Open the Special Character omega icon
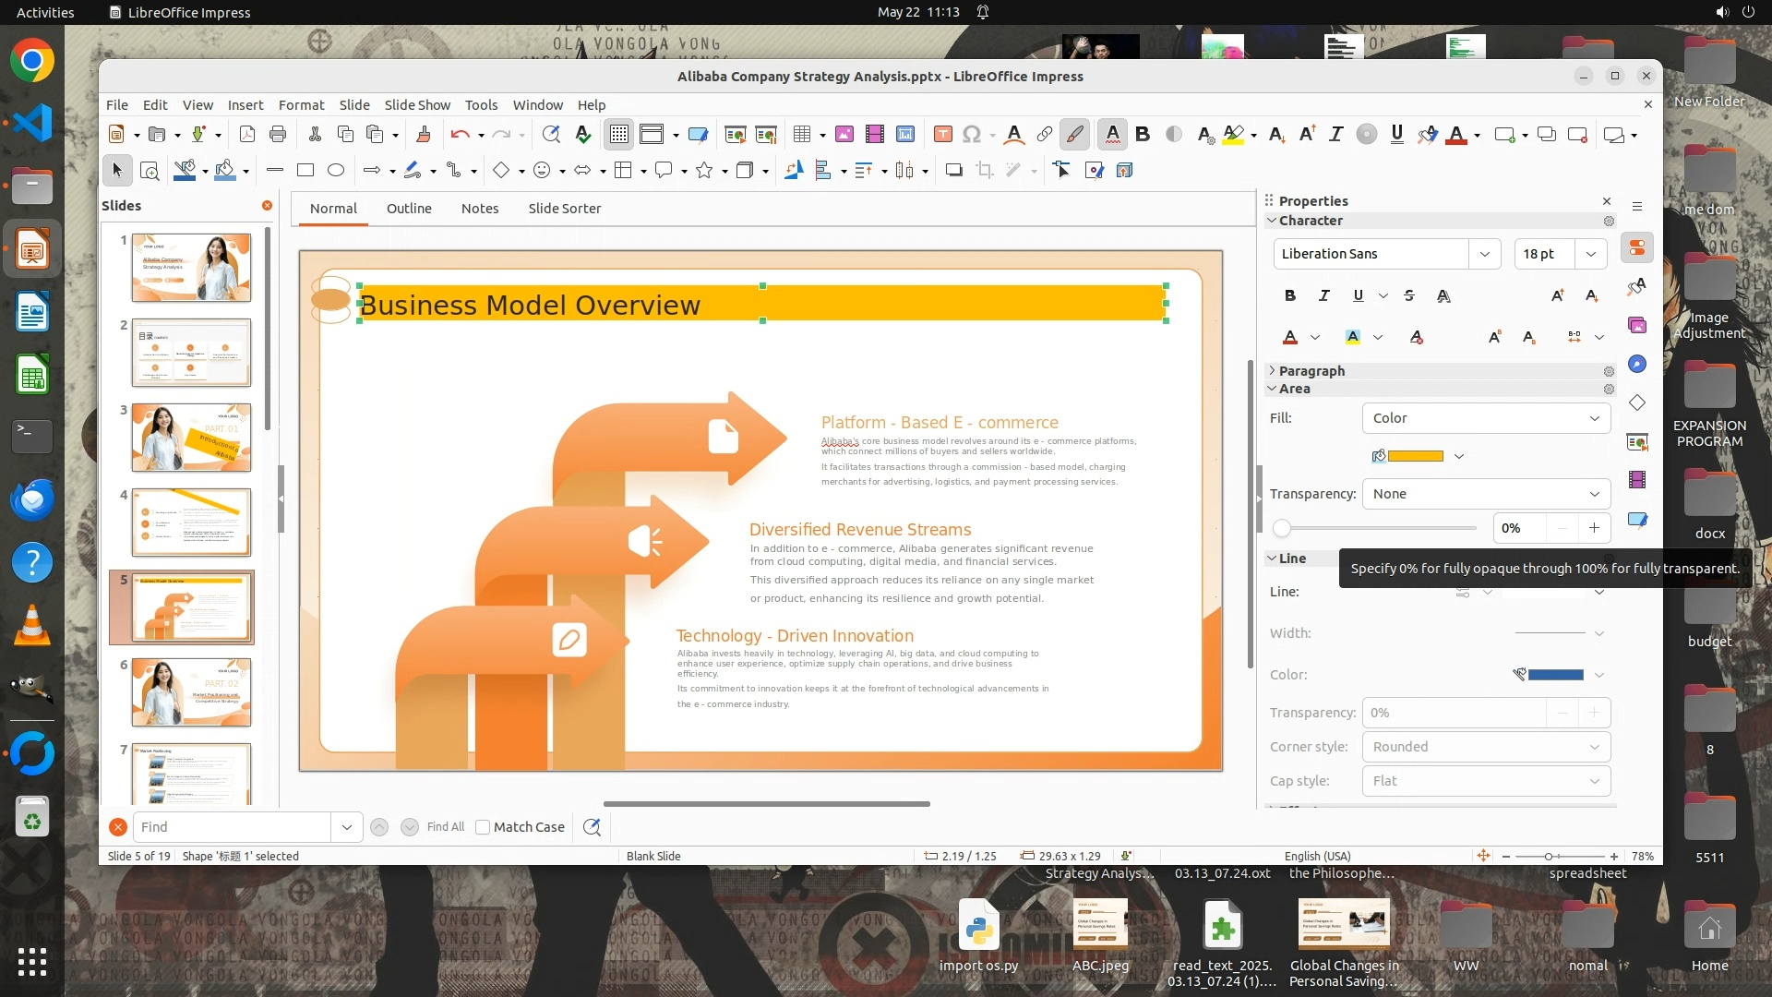Image resolution: width=1772 pixels, height=997 pixels. [971, 135]
